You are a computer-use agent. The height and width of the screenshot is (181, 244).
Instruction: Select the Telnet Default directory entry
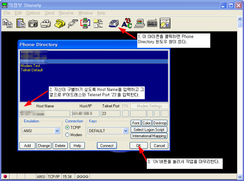pyautogui.click(x=32, y=70)
